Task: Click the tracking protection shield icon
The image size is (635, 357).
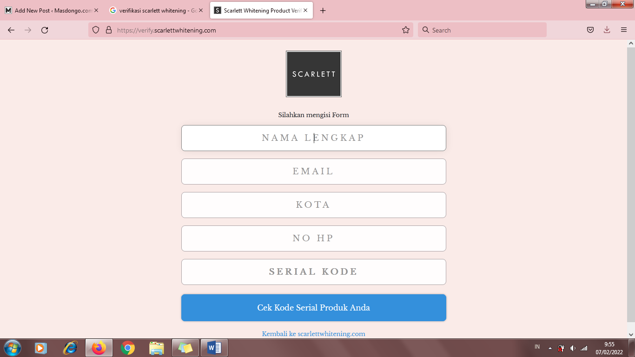Action: [x=96, y=29]
